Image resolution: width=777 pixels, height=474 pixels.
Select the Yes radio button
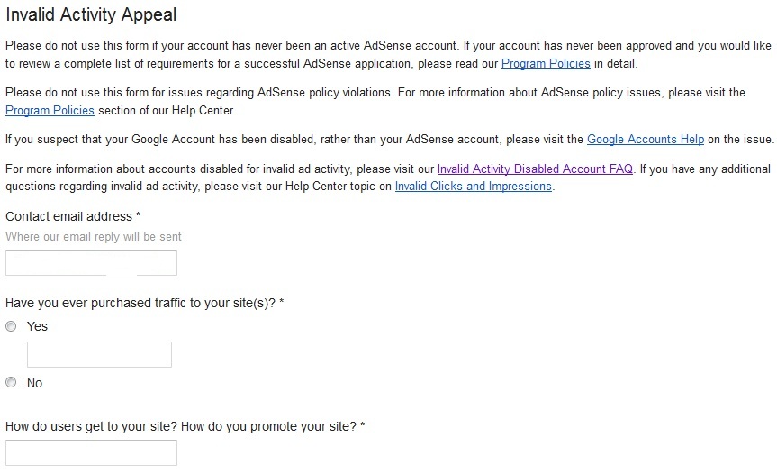11,326
